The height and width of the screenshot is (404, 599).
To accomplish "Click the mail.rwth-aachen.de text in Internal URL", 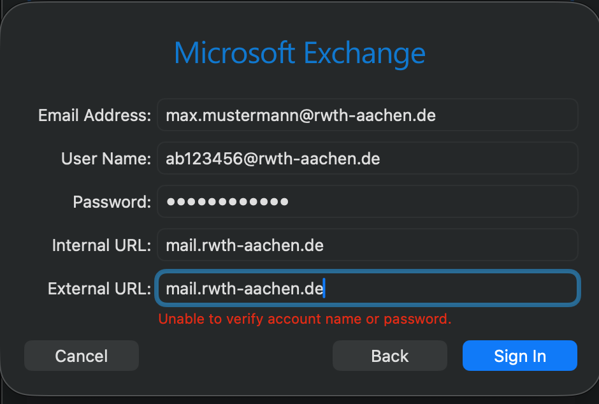I will click(x=245, y=245).
